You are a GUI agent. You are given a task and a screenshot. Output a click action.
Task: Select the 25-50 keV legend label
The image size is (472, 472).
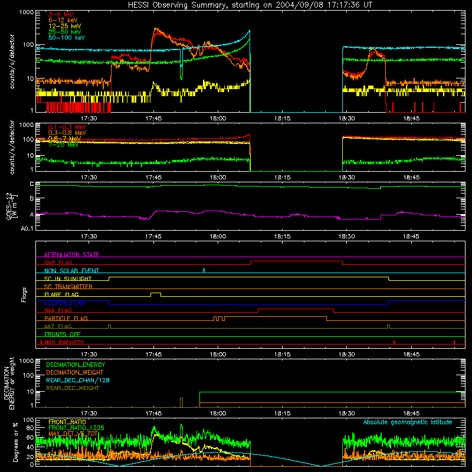pos(65,32)
